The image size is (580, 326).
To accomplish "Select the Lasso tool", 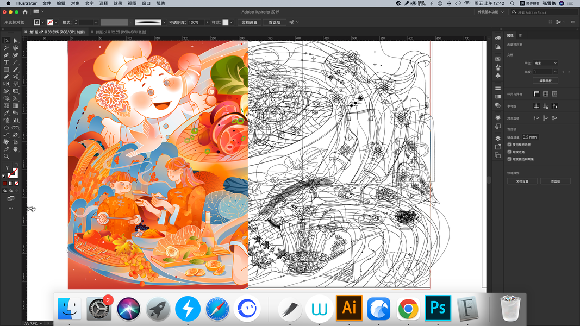I will (x=15, y=48).
